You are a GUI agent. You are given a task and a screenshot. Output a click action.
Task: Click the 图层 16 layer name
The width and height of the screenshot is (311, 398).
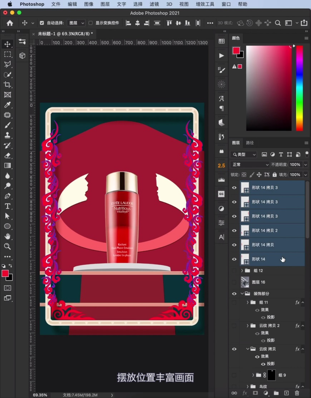click(258, 282)
